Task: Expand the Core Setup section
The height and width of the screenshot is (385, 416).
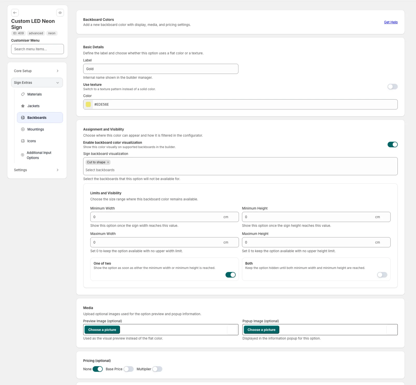Action: pyautogui.click(x=37, y=71)
